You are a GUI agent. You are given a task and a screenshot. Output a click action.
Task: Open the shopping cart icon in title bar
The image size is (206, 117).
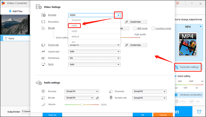pyautogui.click(x=178, y=3)
